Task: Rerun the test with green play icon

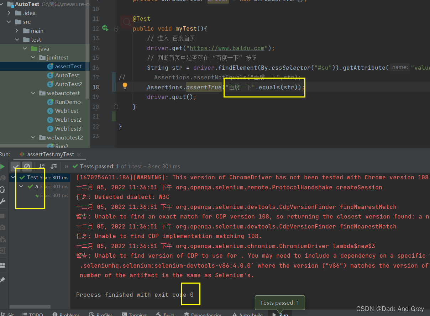Action: 2,167
